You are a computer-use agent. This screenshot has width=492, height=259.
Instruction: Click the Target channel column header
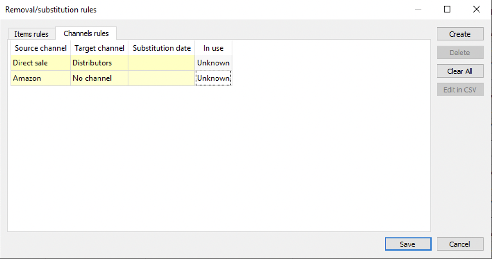tap(99, 48)
